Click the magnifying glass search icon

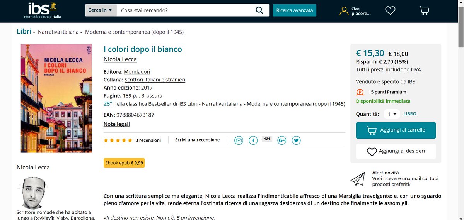point(259,10)
